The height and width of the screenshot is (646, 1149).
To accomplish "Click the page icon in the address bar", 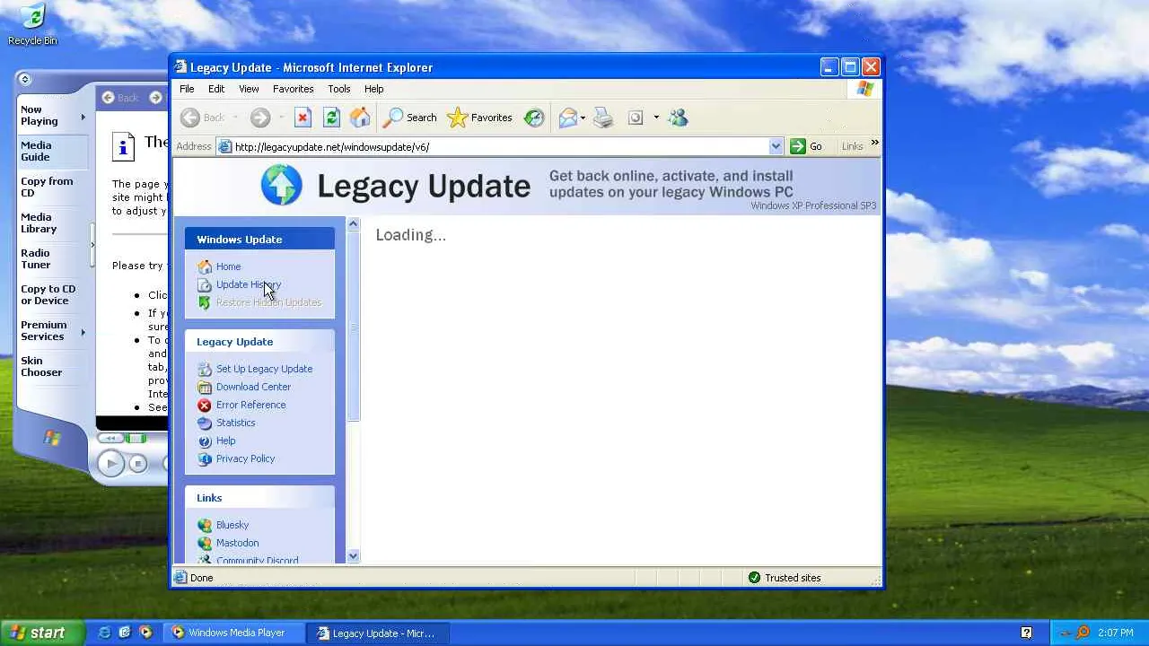I will (x=225, y=146).
